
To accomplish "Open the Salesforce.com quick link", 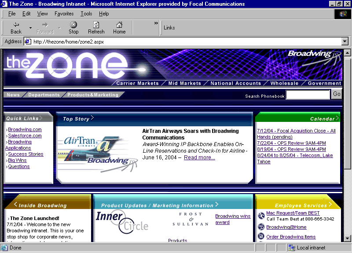I will (25, 136).
